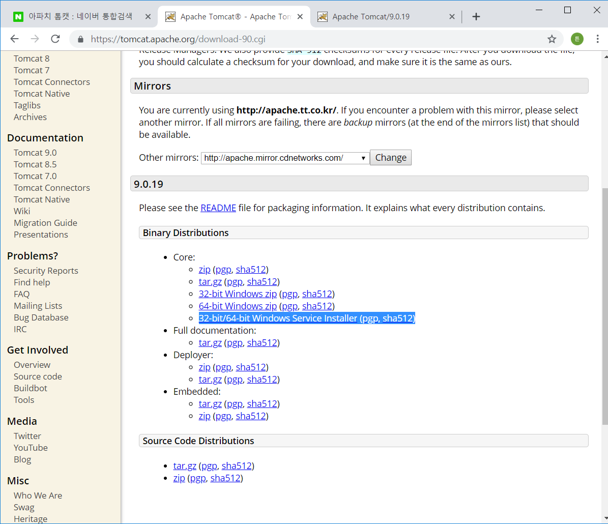The image size is (608, 524).
Task: Download the Embedded tar.gz
Action: point(210,404)
